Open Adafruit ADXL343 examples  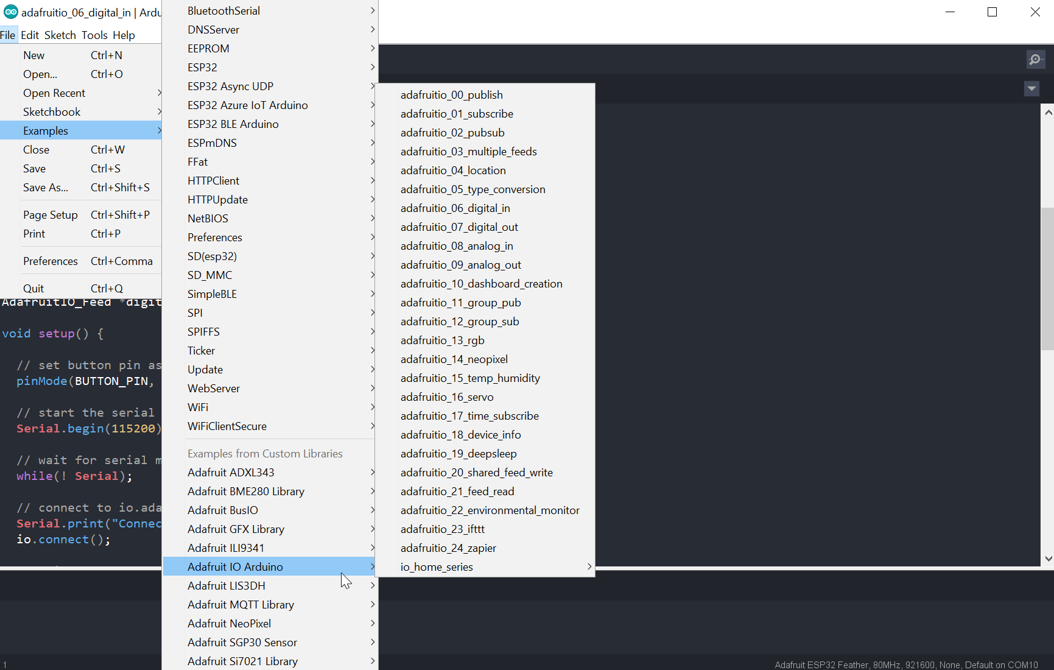click(x=270, y=473)
